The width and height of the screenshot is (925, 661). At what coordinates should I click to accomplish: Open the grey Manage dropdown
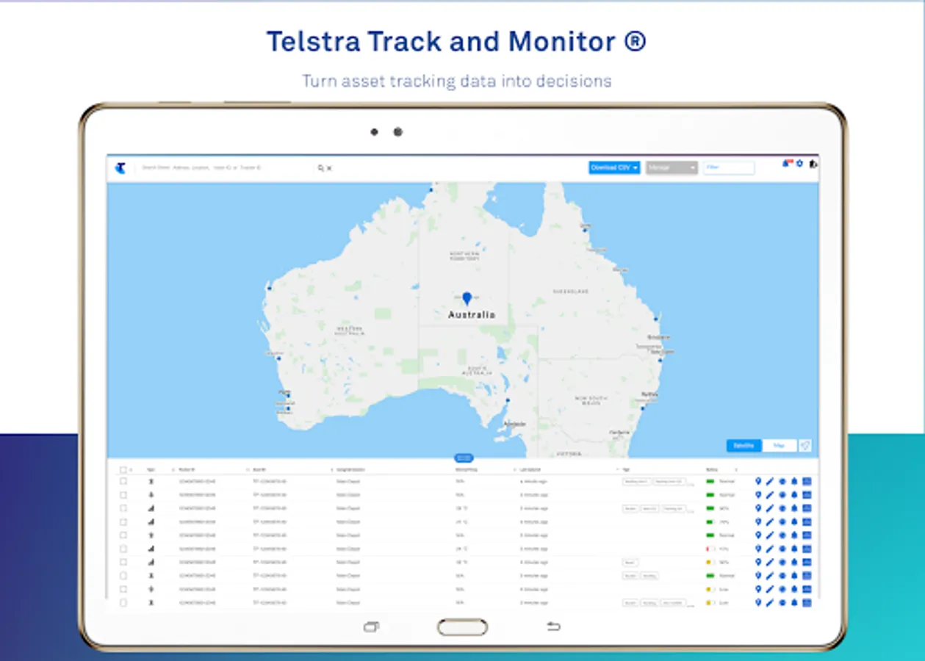pos(672,167)
